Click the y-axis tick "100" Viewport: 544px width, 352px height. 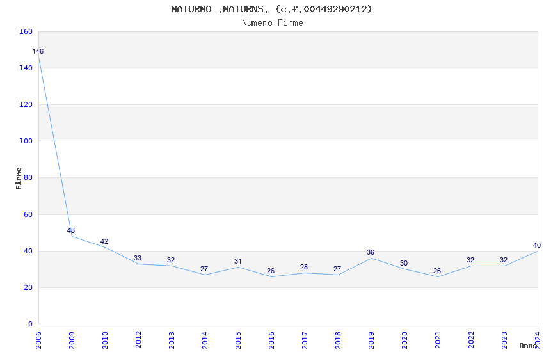pos(26,141)
